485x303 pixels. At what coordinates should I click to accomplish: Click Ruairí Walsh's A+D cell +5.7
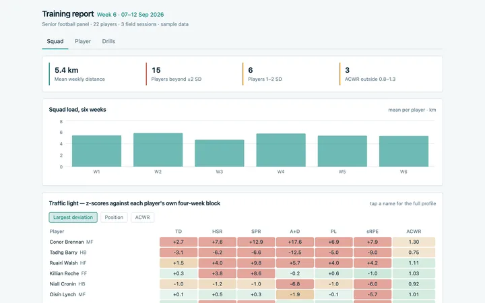click(295, 263)
